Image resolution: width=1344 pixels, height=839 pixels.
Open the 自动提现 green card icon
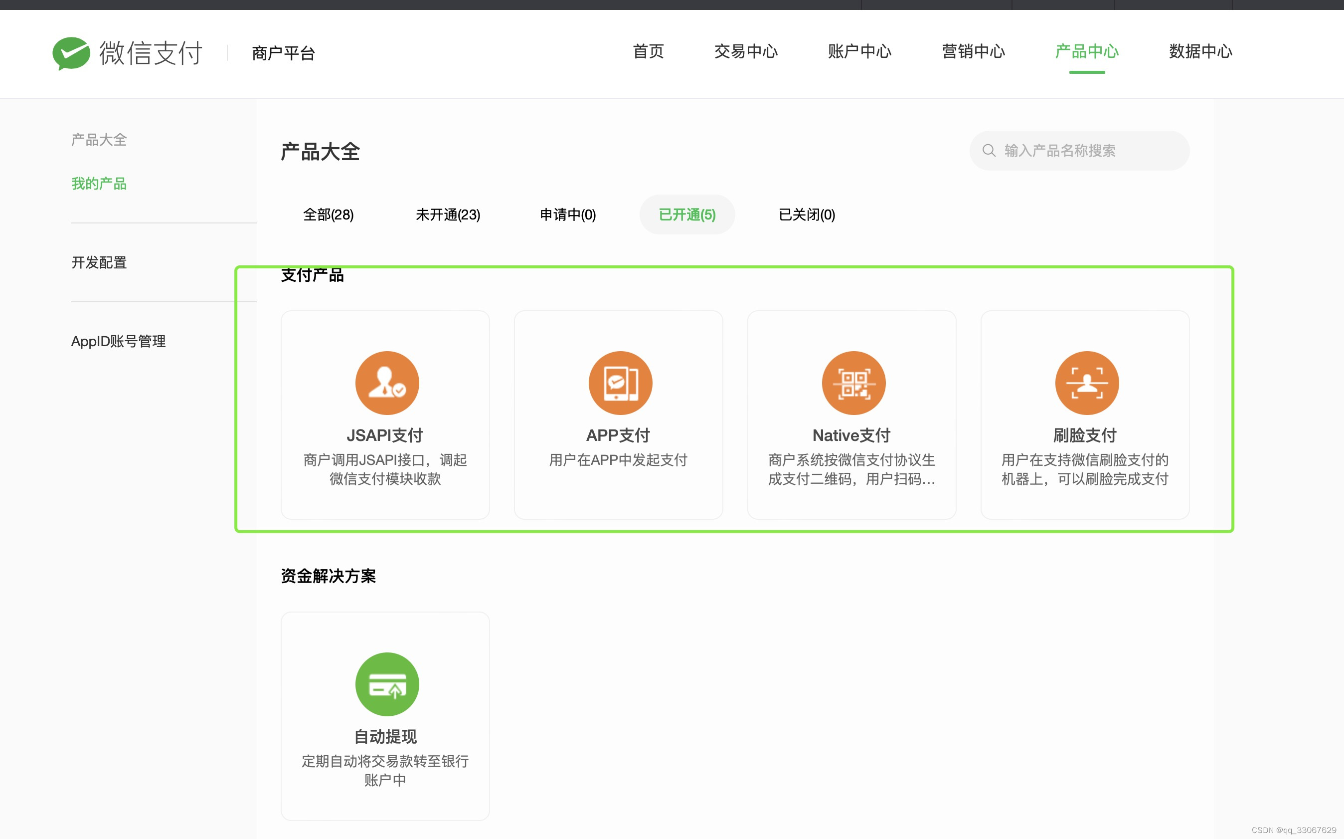click(x=387, y=684)
